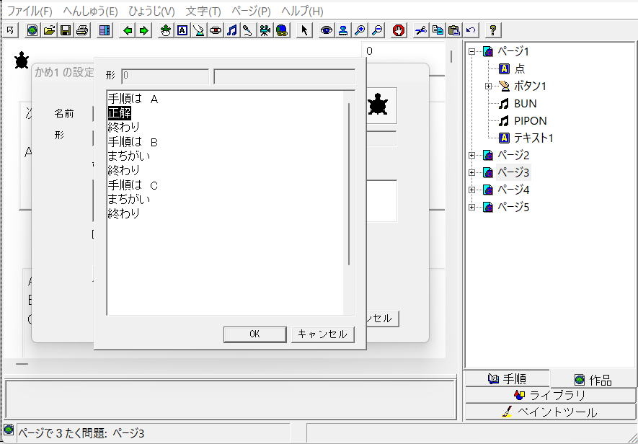Open the ページ(P) menu
Image resolution: width=638 pixels, height=444 pixels.
[251, 12]
